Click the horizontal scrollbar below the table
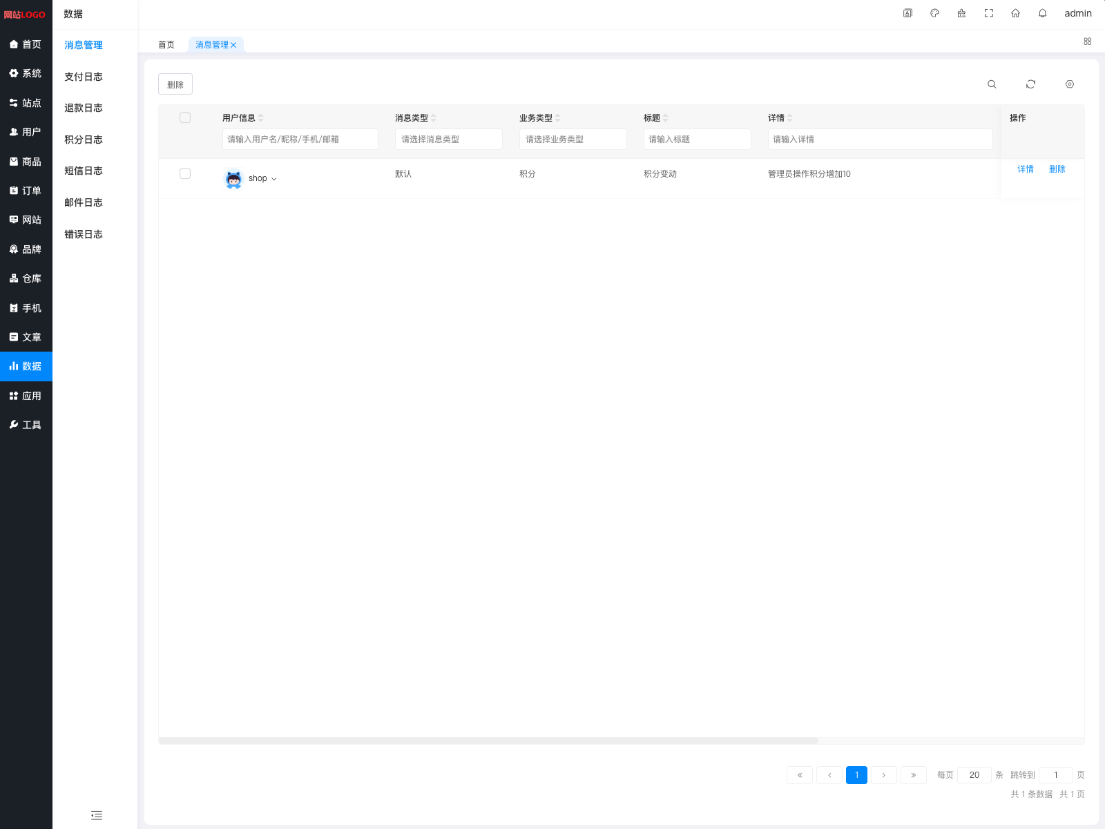 [488, 741]
